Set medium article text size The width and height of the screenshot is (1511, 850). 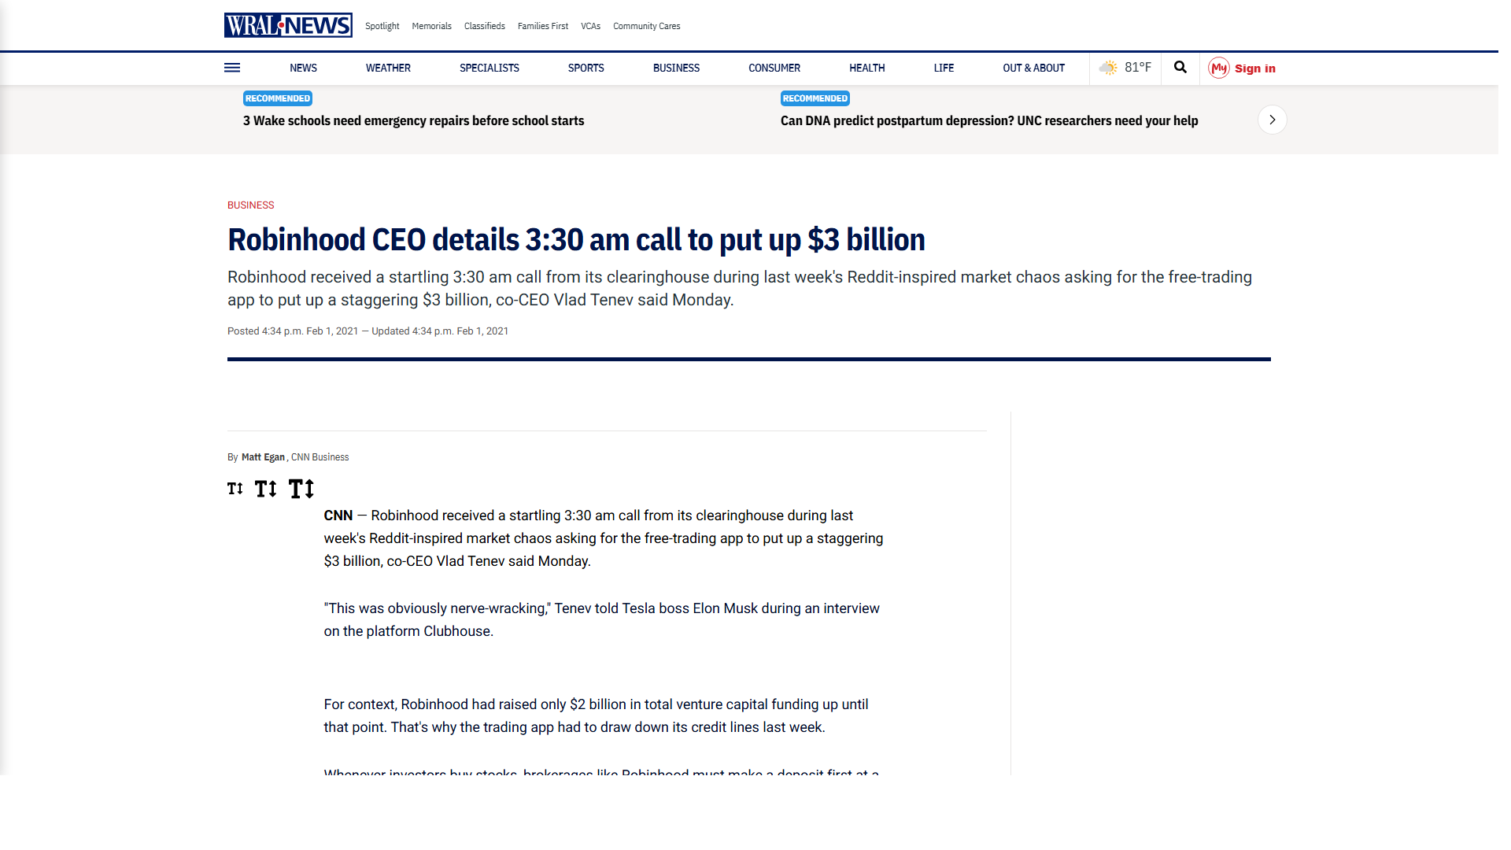pyautogui.click(x=266, y=489)
